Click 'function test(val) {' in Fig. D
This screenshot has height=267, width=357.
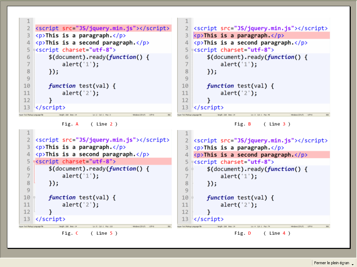coord(240,198)
